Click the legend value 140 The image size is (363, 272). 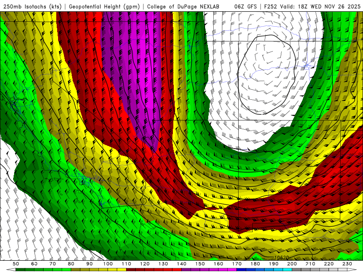181,264
